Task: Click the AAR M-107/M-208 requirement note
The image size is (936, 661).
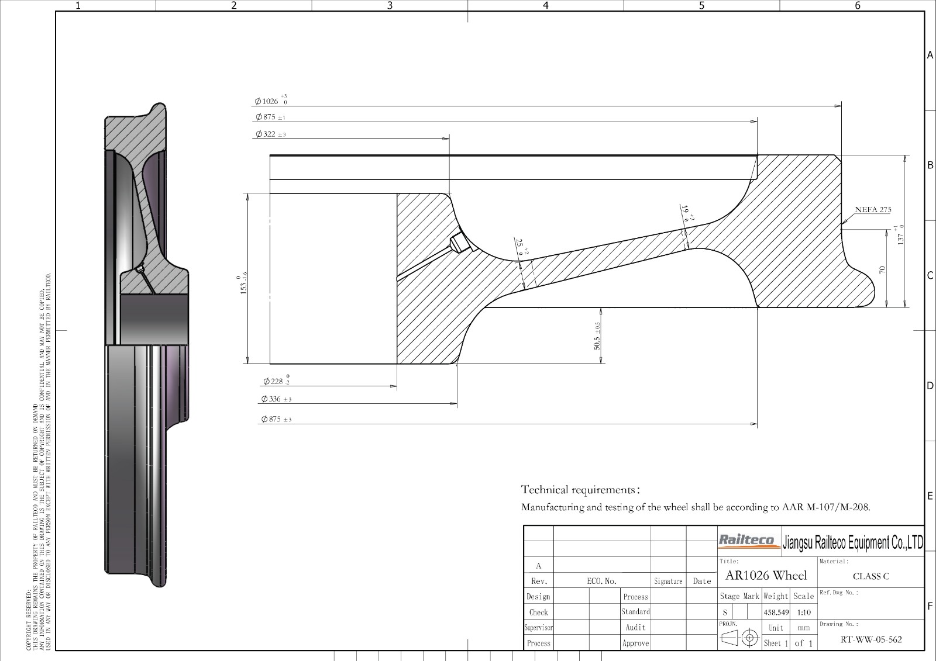Action: point(696,507)
